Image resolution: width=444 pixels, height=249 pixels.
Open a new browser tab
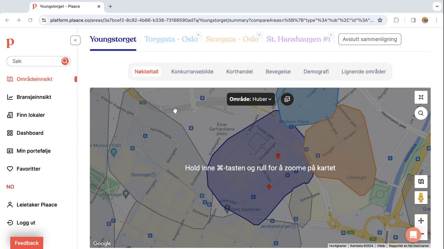110,6
